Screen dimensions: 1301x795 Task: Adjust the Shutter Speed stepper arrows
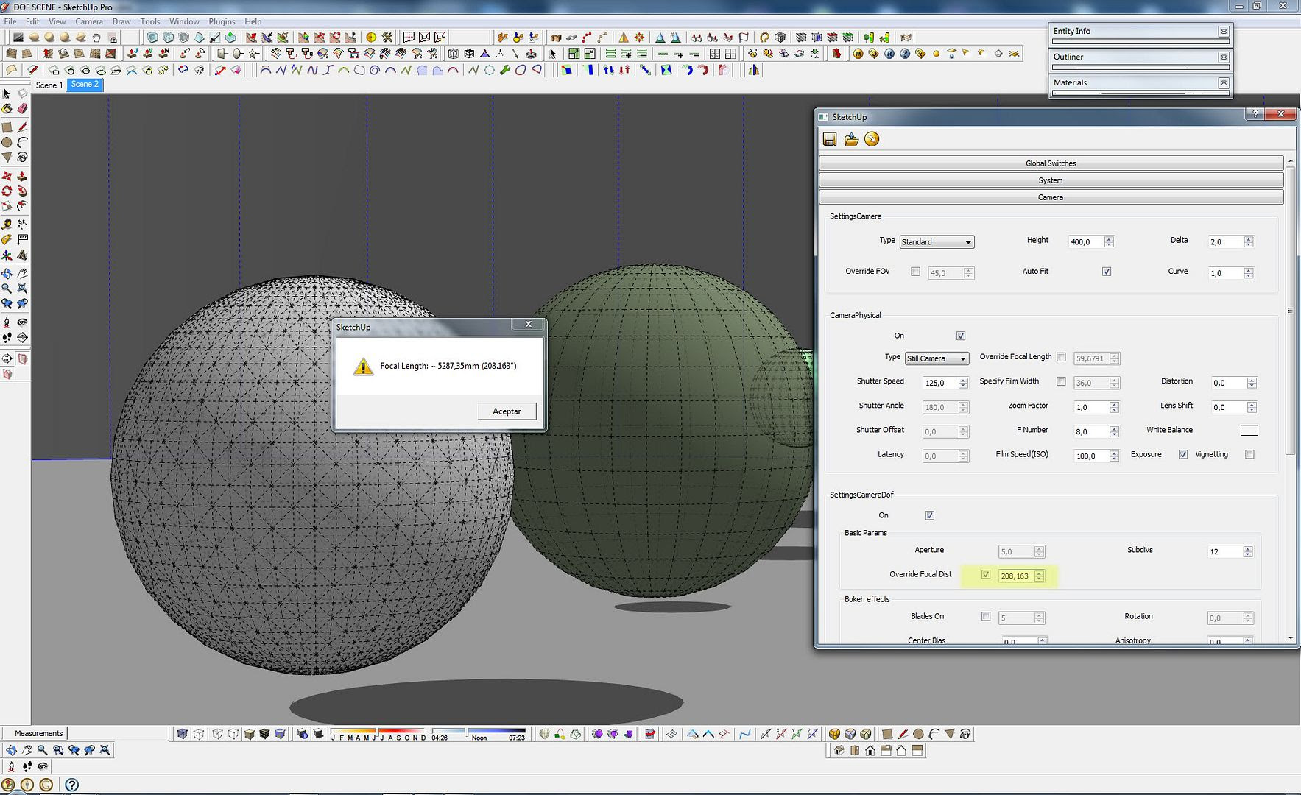(963, 383)
